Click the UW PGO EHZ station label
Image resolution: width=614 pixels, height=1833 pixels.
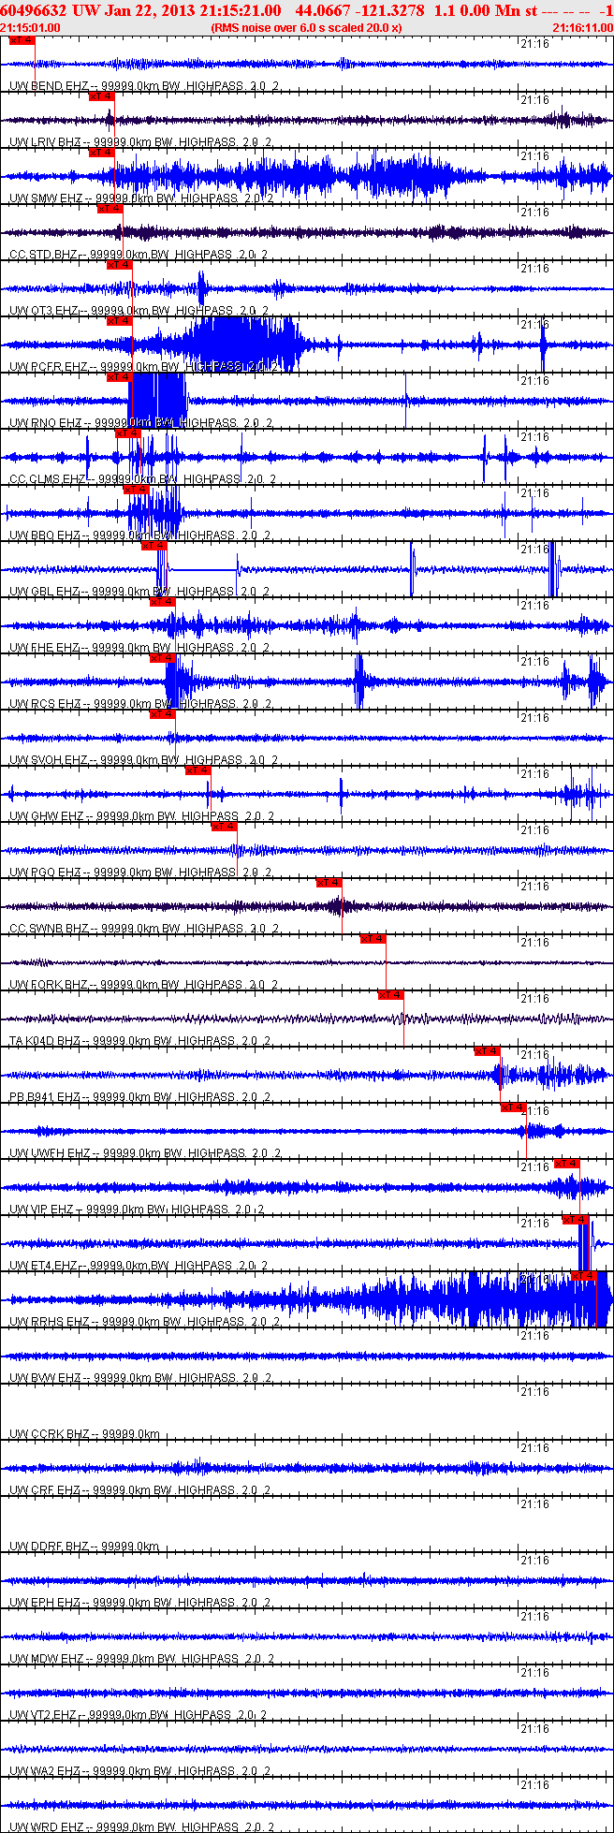140,873
